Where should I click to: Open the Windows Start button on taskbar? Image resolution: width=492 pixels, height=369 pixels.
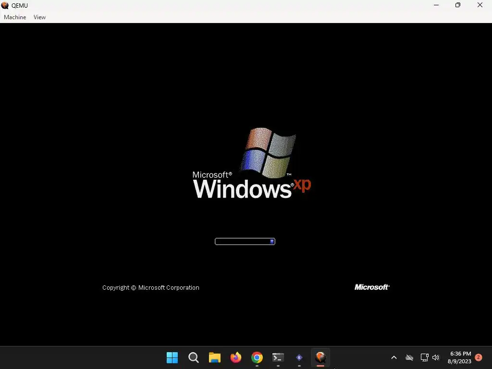(x=172, y=357)
